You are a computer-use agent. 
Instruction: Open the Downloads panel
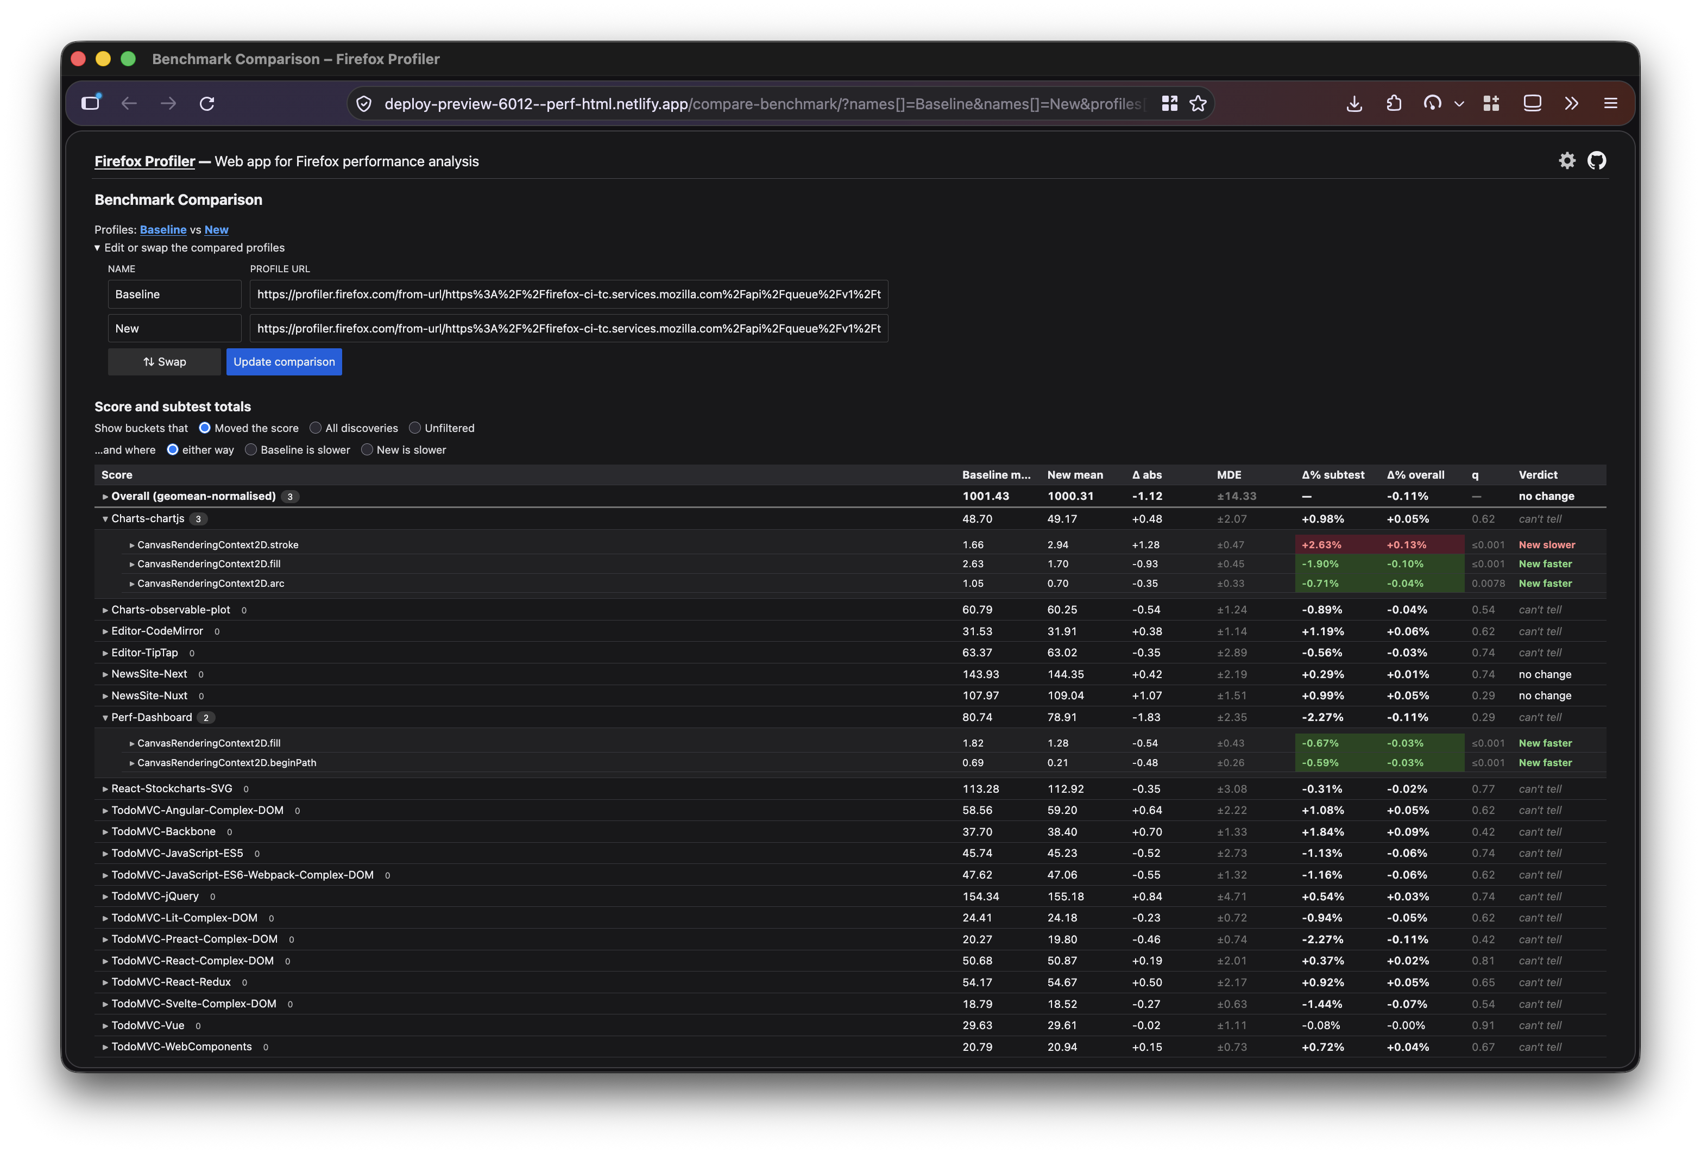[x=1354, y=103]
